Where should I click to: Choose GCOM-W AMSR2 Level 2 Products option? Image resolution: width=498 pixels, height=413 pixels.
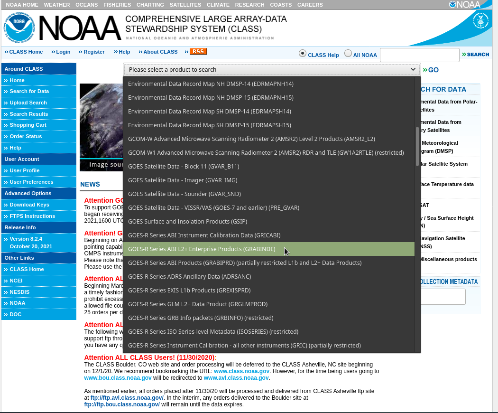pos(269,139)
